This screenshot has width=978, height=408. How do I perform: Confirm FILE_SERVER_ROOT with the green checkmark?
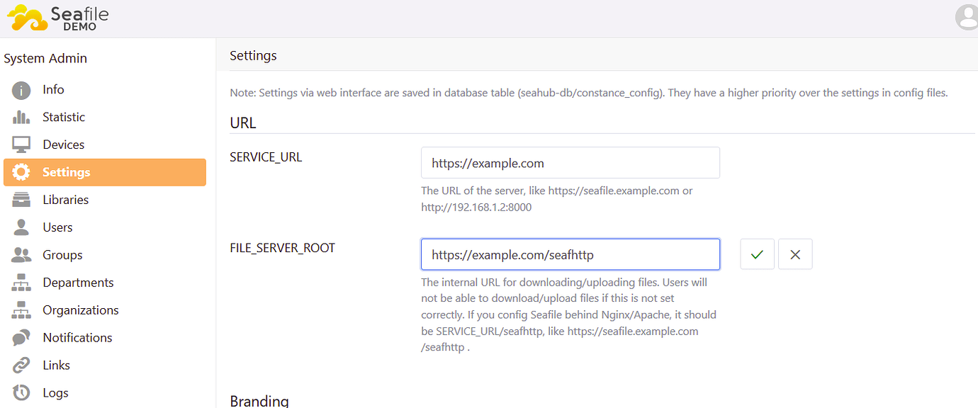pyautogui.click(x=757, y=254)
